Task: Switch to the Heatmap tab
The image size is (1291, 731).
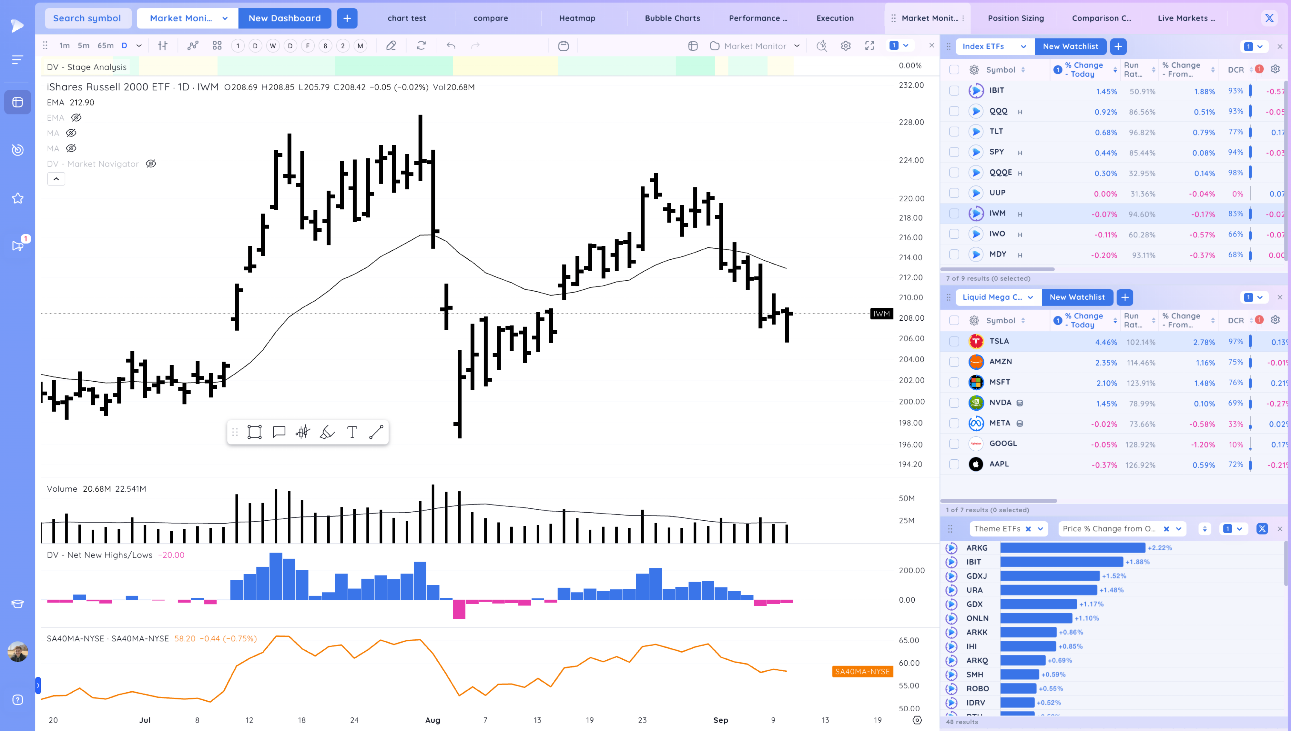Action: pos(577,18)
